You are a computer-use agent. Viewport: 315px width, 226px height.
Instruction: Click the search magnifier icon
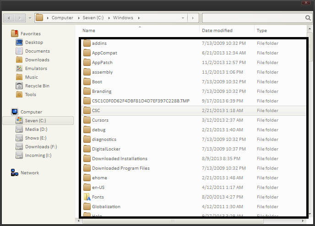point(308,18)
